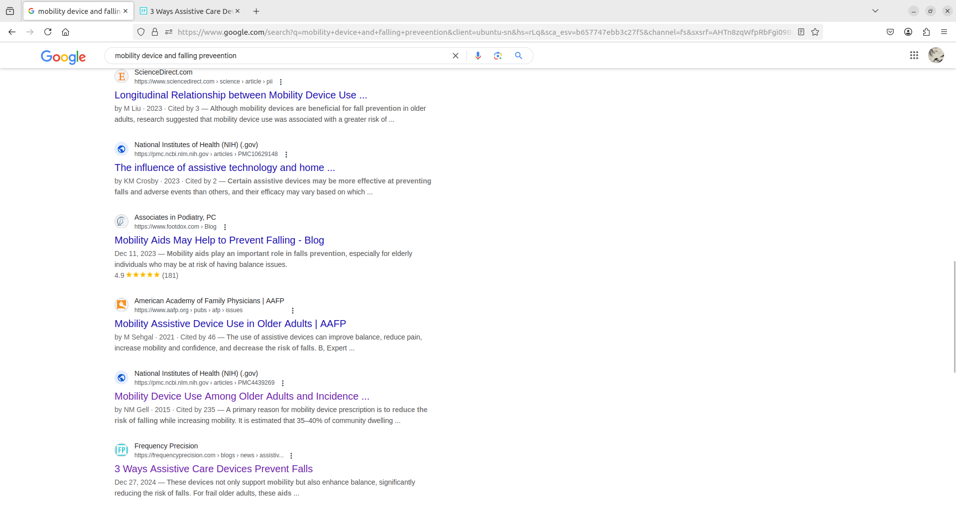
Task: Open new tab with plus button
Action: 256,11
